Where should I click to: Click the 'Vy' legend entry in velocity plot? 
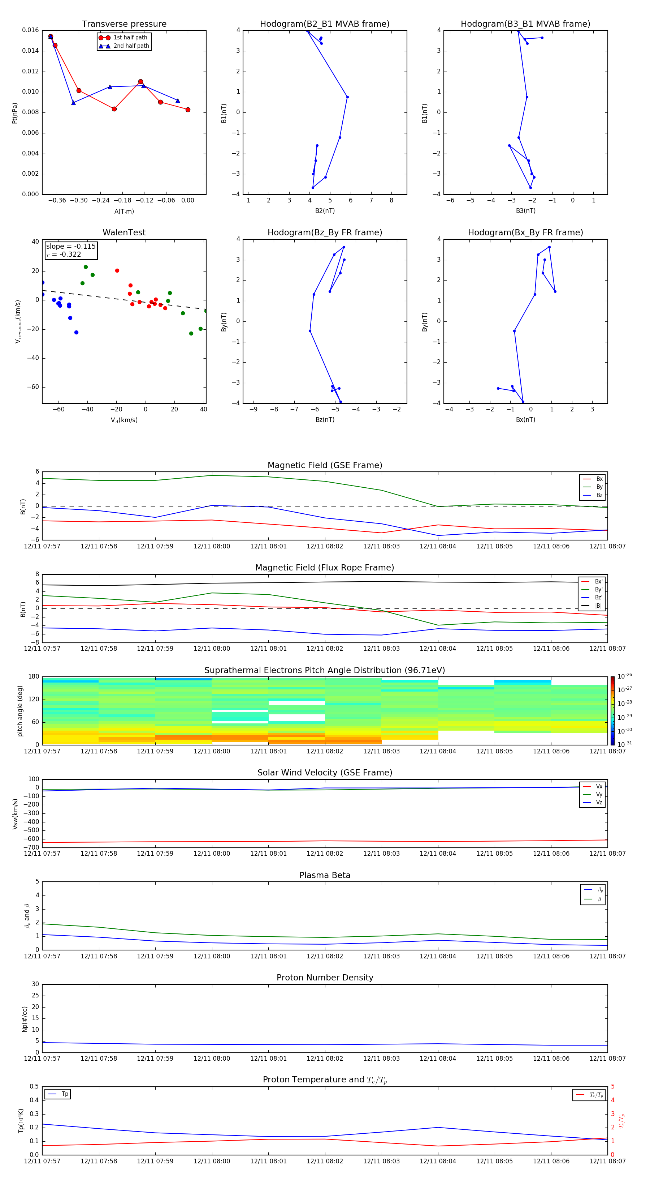[x=593, y=794]
